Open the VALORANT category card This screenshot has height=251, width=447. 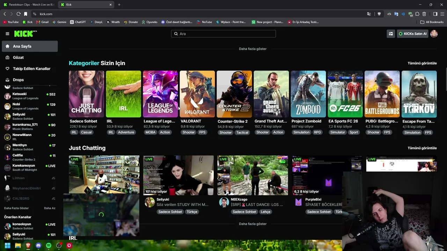click(x=197, y=94)
